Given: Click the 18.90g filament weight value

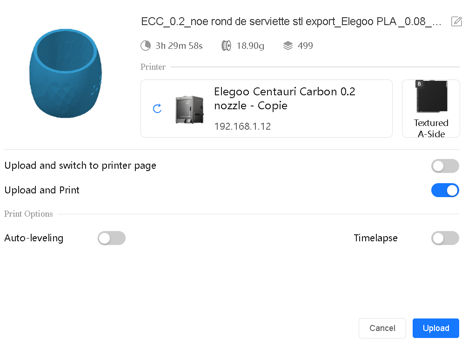Looking at the screenshot, I should pos(250,46).
